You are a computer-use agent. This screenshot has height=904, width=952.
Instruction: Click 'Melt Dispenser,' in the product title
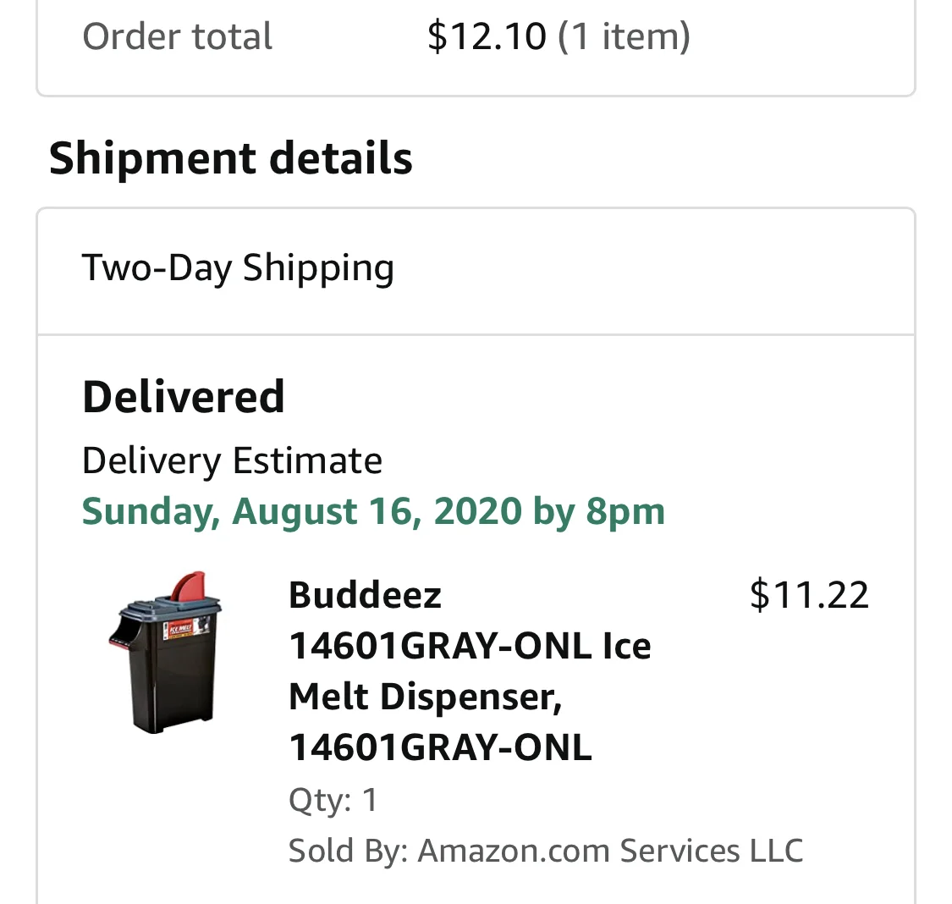click(x=426, y=696)
